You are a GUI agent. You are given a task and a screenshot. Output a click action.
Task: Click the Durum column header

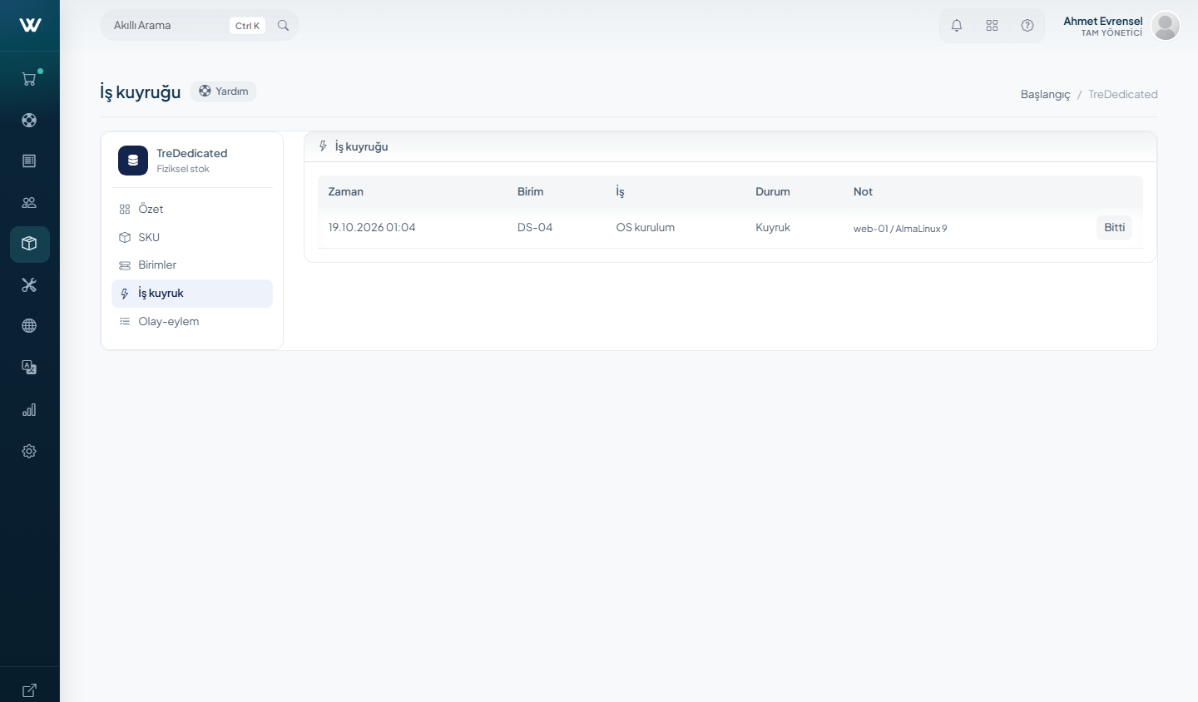click(773, 191)
